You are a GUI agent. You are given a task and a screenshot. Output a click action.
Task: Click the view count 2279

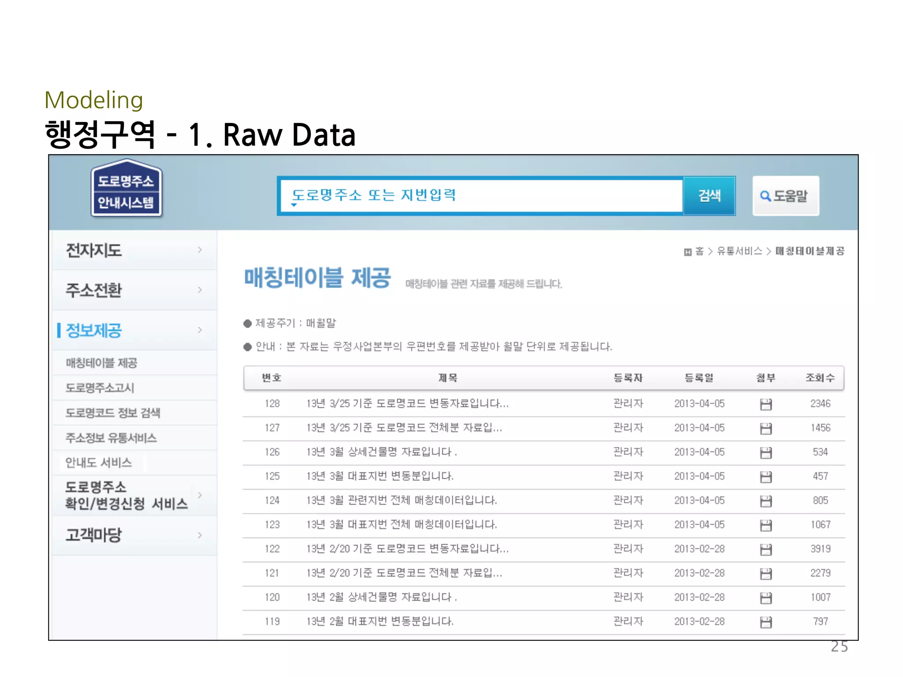pyautogui.click(x=821, y=573)
